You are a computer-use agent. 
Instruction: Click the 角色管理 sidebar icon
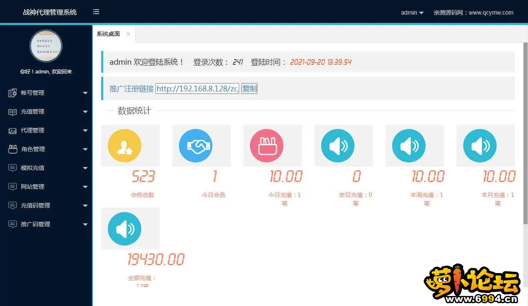pyautogui.click(x=13, y=149)
